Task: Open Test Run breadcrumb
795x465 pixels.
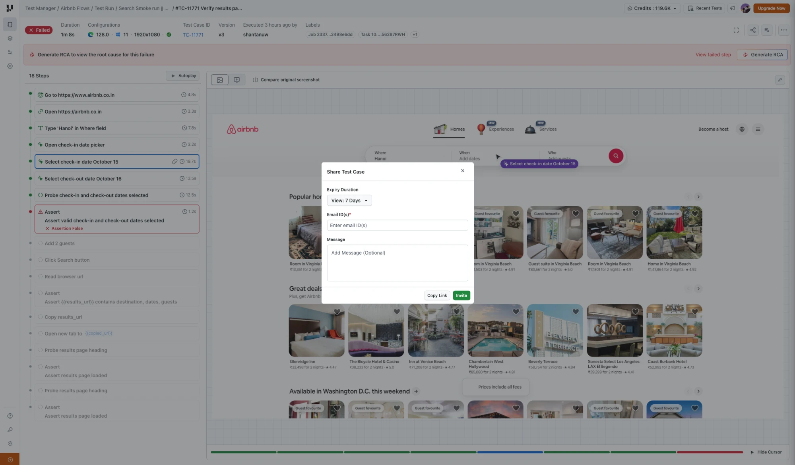Action: [104, 8]
